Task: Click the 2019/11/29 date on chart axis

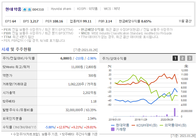Action: pos(141,119)
